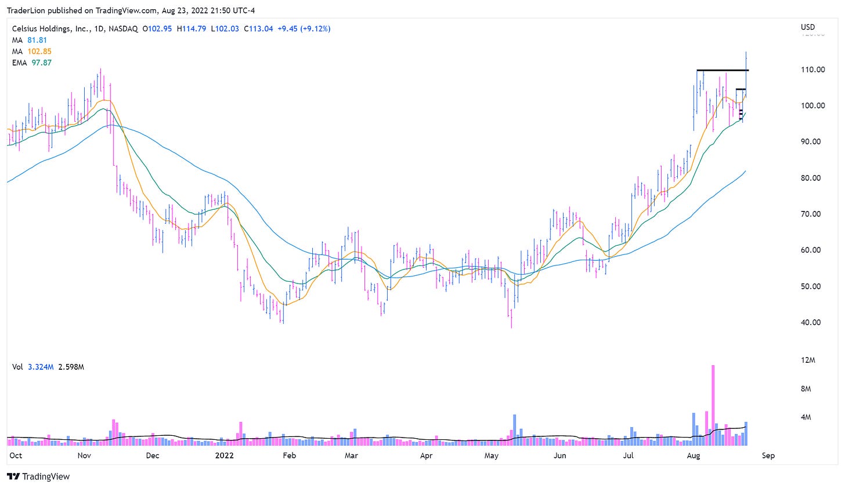Click the Mar date axis label
Viewport: 845px width, 488px height.
point(351,456)
